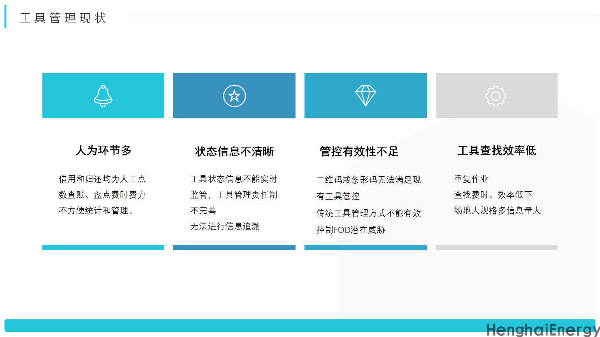The image size is (600, 337).
Task: Click the heading 工具查找效率低
Action: coord(497,151)
